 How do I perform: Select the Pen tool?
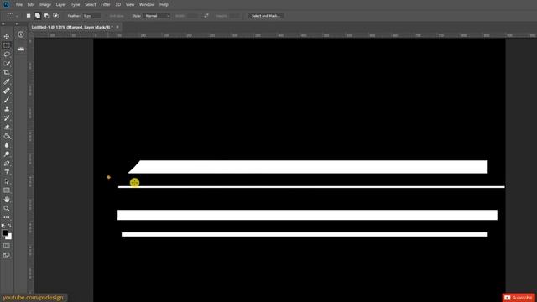point(7,164)
